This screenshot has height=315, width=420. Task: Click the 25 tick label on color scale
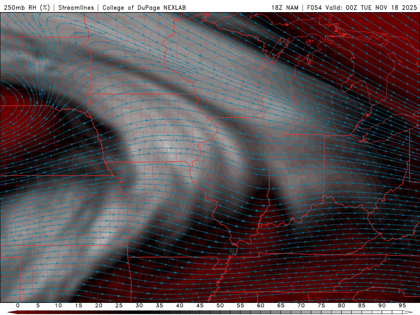(119, 306)
